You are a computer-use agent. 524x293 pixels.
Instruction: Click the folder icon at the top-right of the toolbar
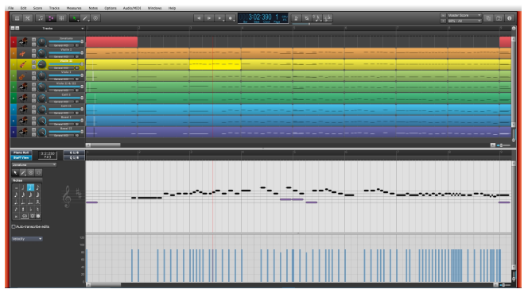tap(499, 18)
